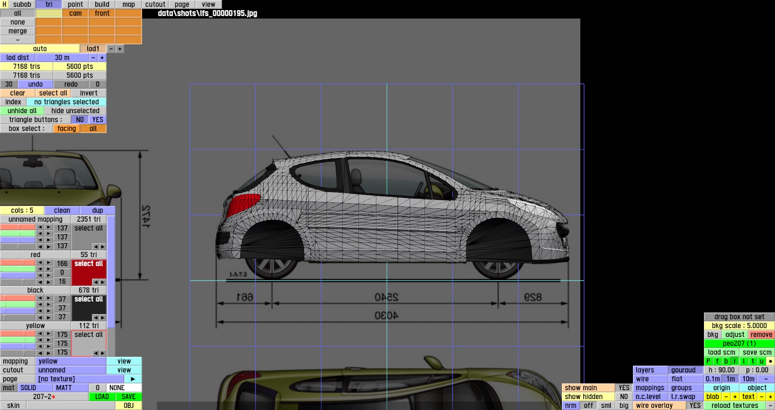Switch to the build mode tab
This screenshot has width=775, height=410.
tap(102, 4)
